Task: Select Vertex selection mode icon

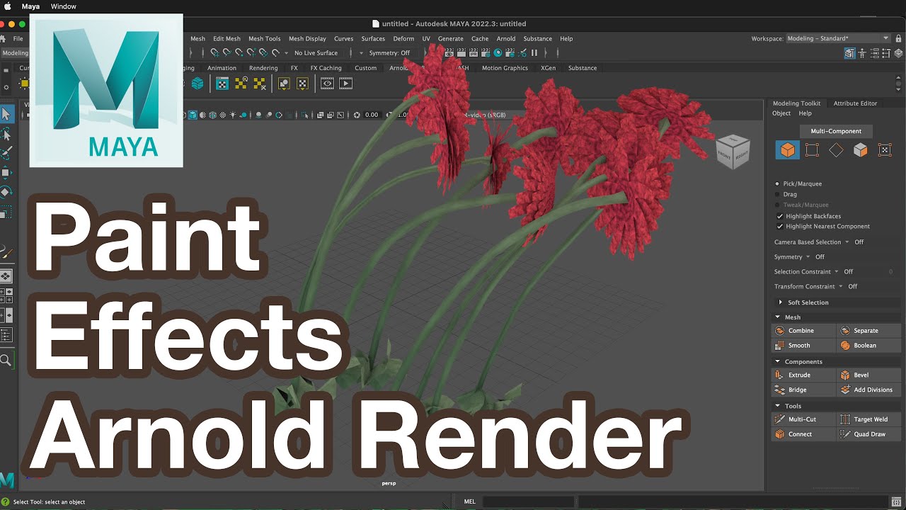Action: pyautogui.click(x=812, y=149)
